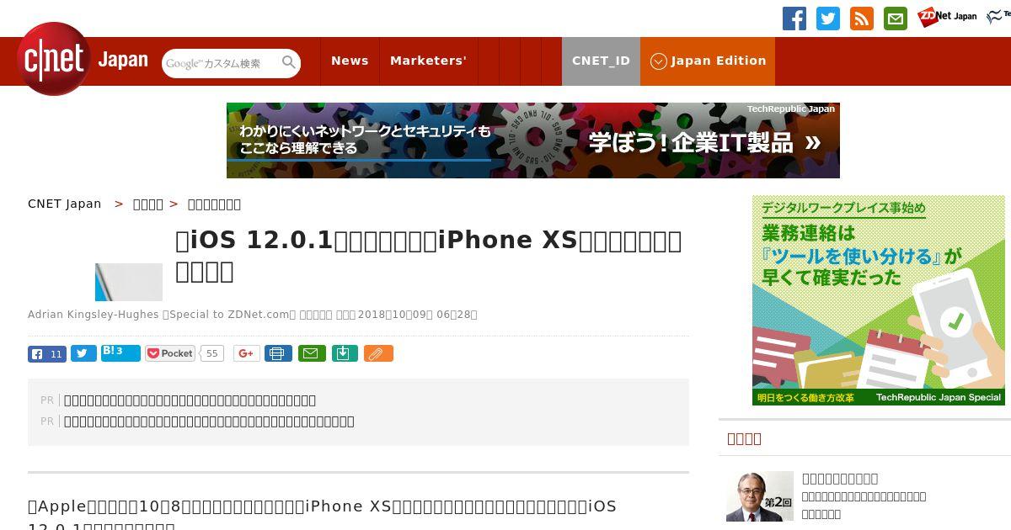Share article on Google+
This screenshot has height=530, width=1011.
point(247,354)
